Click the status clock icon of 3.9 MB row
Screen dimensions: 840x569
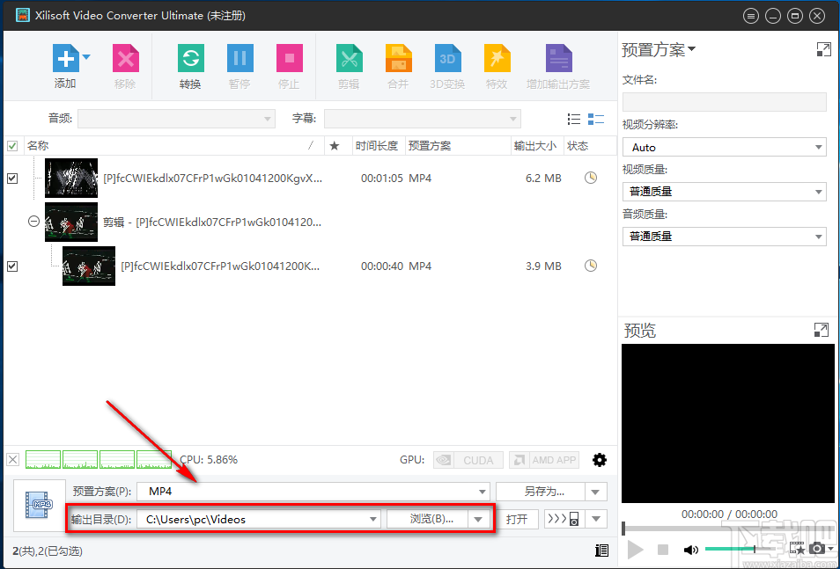[590, 266]
